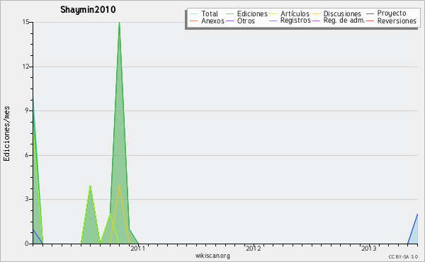Click the Anexos legend label
Viewport: 425px width, 262px height.
click(212, 21)
